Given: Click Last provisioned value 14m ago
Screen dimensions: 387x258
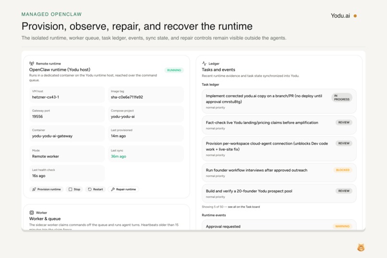Looking at the screenshot, I should 118,136.
